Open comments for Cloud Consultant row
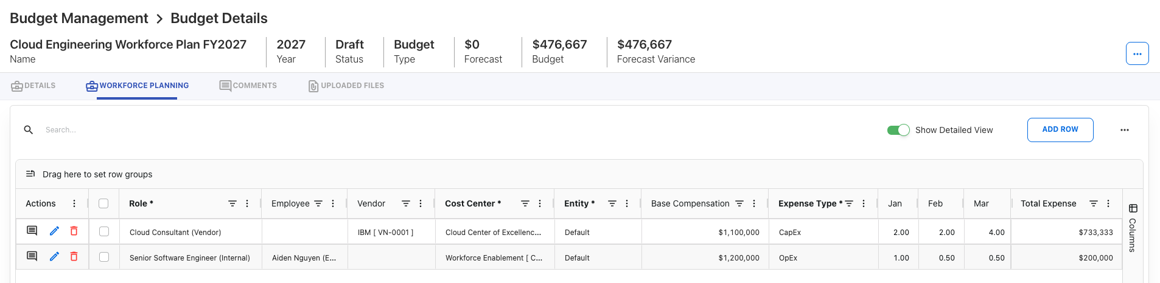This screenshot has height=283, width=1160. click(x=32, y=231)
